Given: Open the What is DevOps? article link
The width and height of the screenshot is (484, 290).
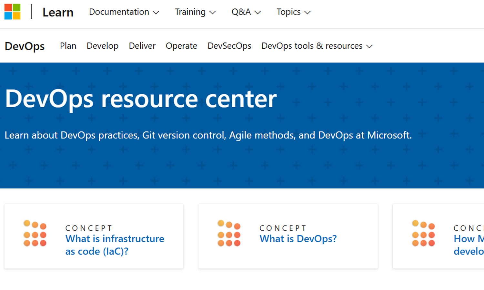Looking at the screenshot, I should click(x=298, y=239).
